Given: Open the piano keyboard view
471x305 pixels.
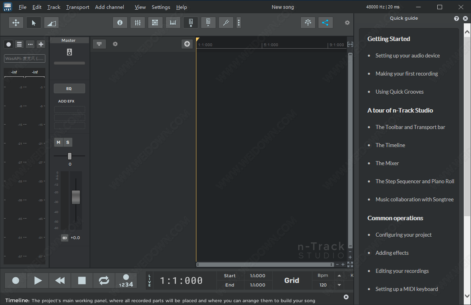Looking at the screenshot, I should [173, 23].
